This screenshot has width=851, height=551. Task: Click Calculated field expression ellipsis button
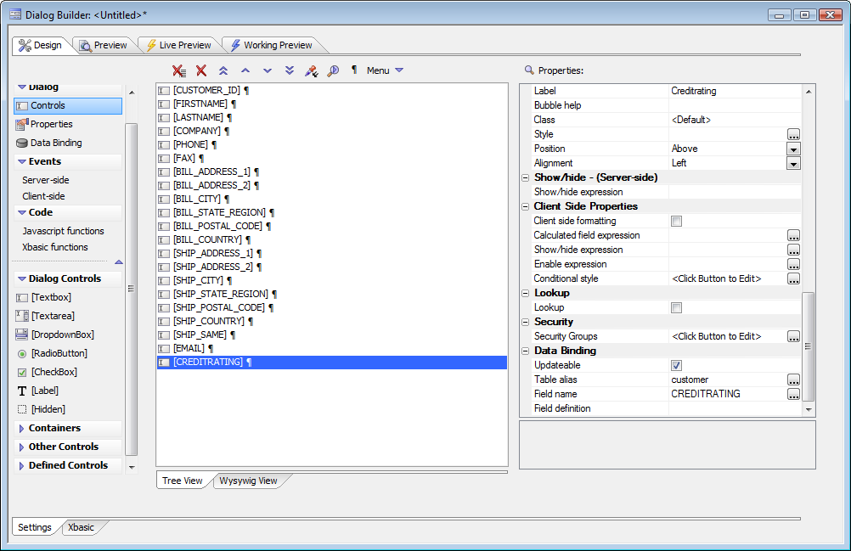793,235
